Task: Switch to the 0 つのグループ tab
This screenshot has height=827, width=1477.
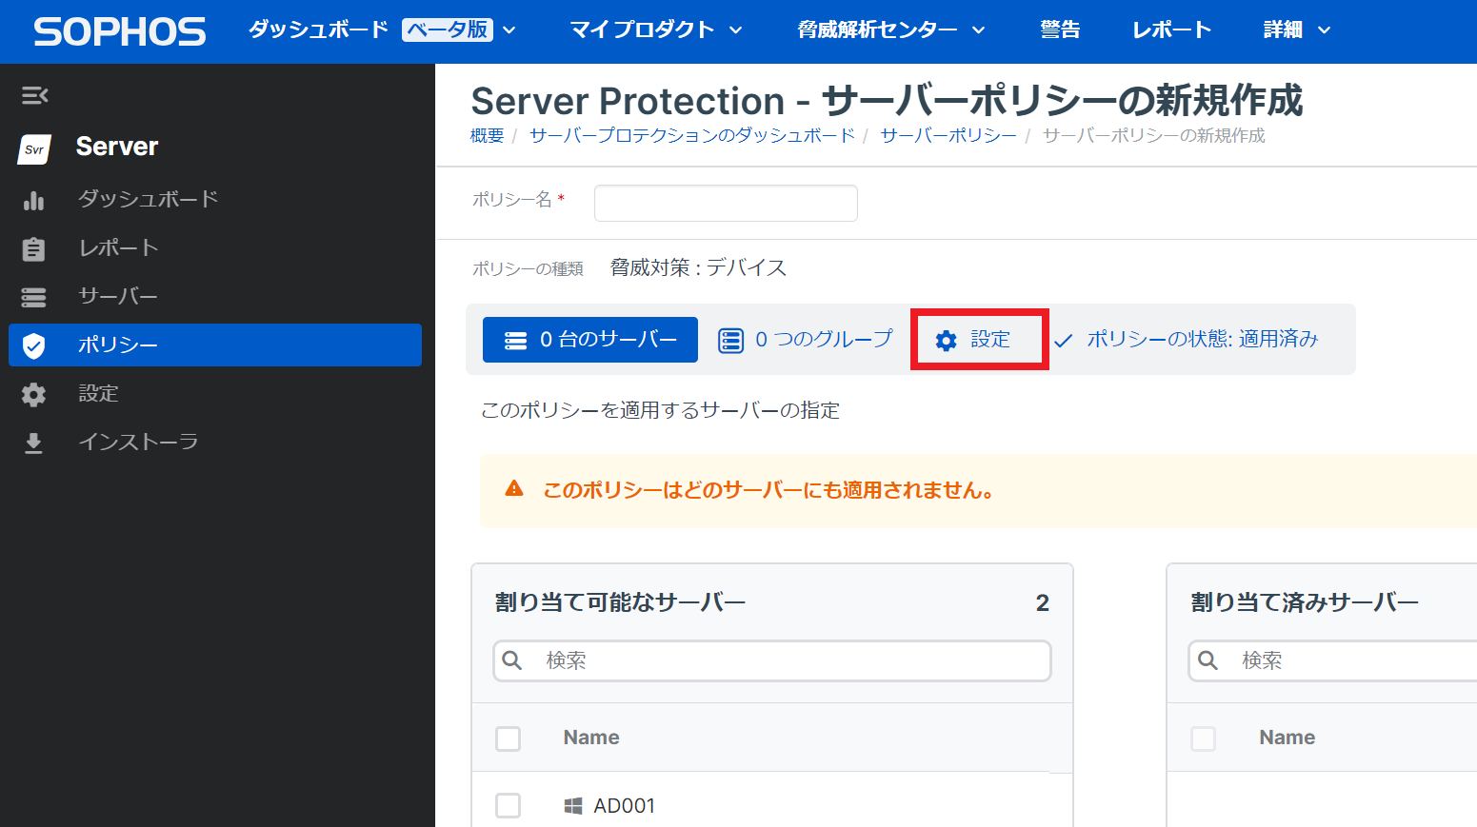Action: [x=806, y=340]
